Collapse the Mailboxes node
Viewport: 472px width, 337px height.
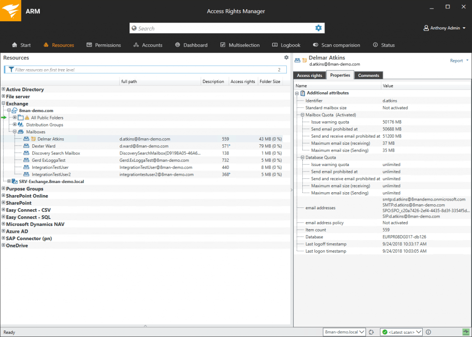pyautogui.click(x=15, y=131)
